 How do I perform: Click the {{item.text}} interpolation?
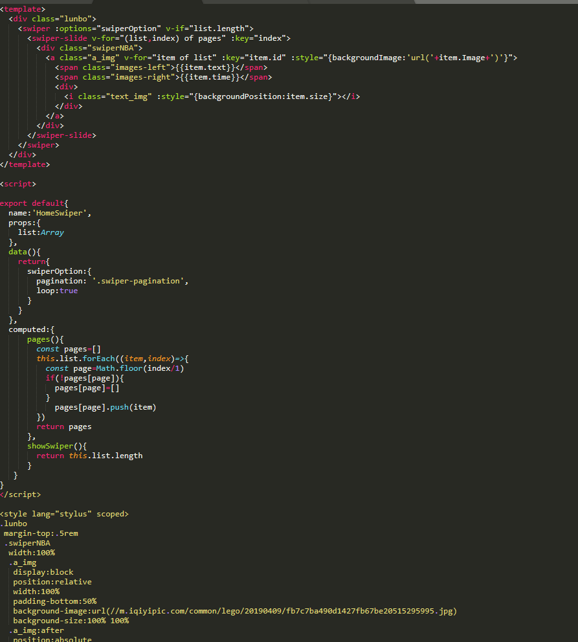coord(205,67)
